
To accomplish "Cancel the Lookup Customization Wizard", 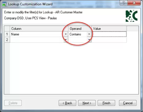I will point(128,103).
